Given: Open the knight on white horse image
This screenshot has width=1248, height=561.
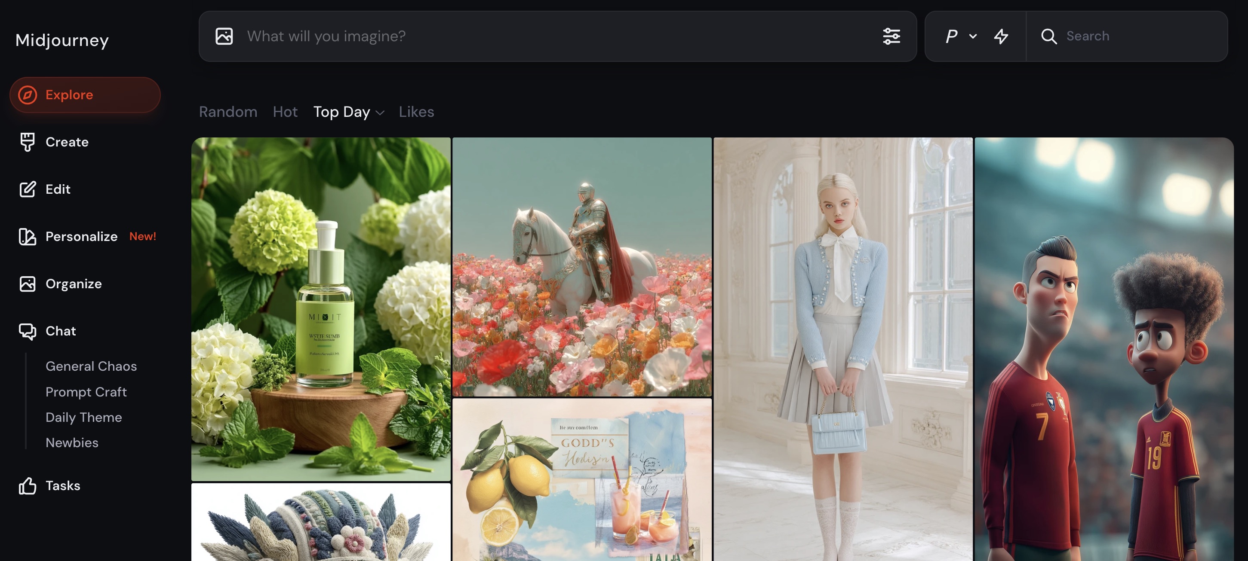Looking at the screenshot, I should [x=581, y=266].
